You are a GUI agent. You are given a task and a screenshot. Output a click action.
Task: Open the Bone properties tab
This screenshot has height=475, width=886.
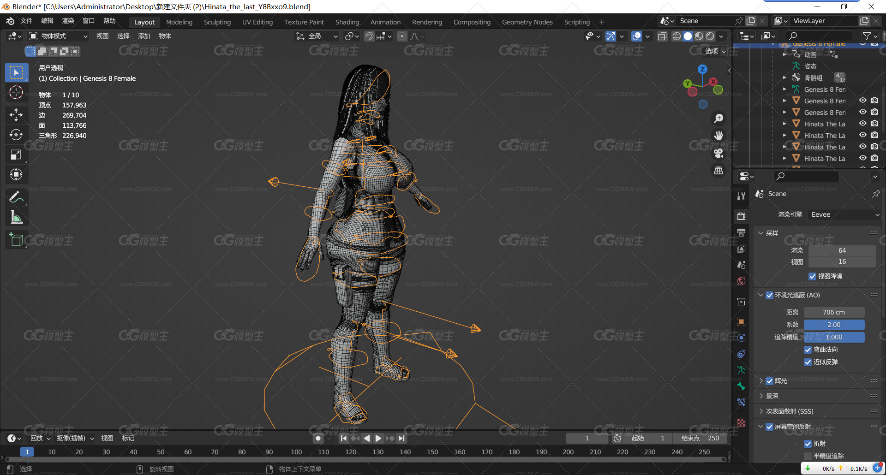point(741,386)
